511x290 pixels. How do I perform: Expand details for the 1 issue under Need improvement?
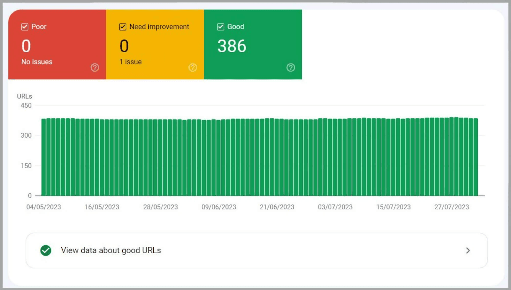coord(130,62)
